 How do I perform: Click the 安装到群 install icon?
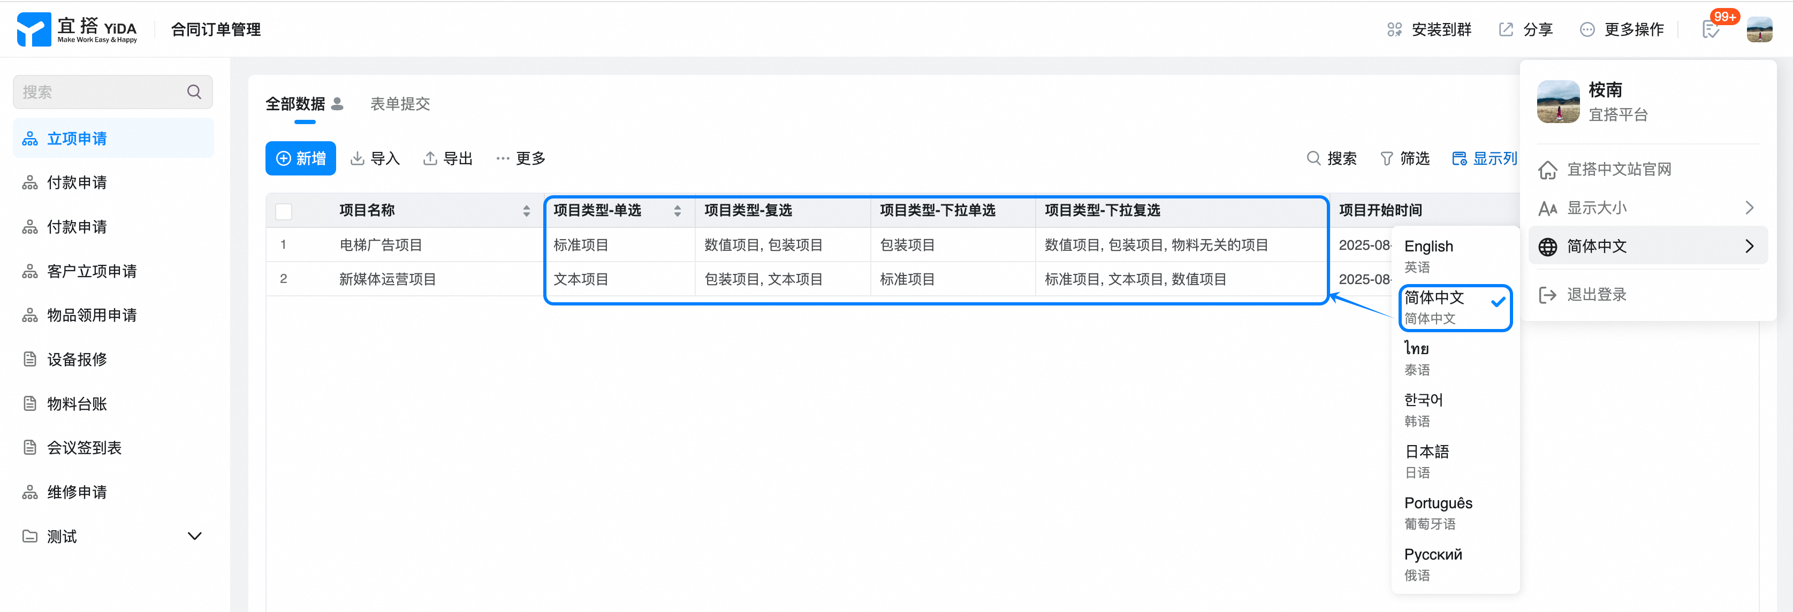[x=1394, y=29]
